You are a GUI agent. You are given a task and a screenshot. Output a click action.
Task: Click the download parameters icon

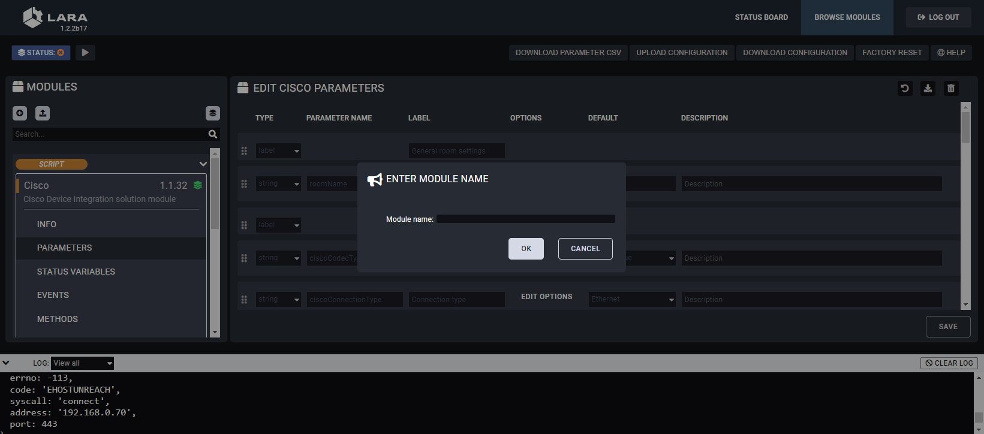(x=928, y=89)
